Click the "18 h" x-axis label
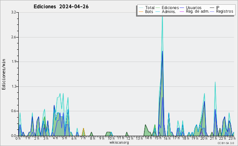This screenshot has height=146, width=238. [186, 138]
